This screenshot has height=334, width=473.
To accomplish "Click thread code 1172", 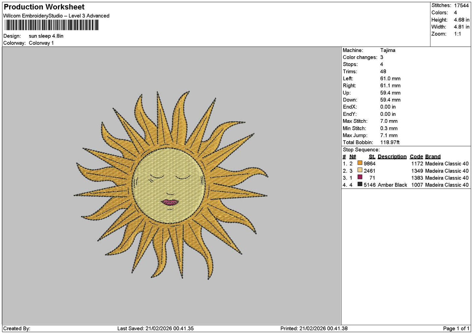I will [417, 164].
